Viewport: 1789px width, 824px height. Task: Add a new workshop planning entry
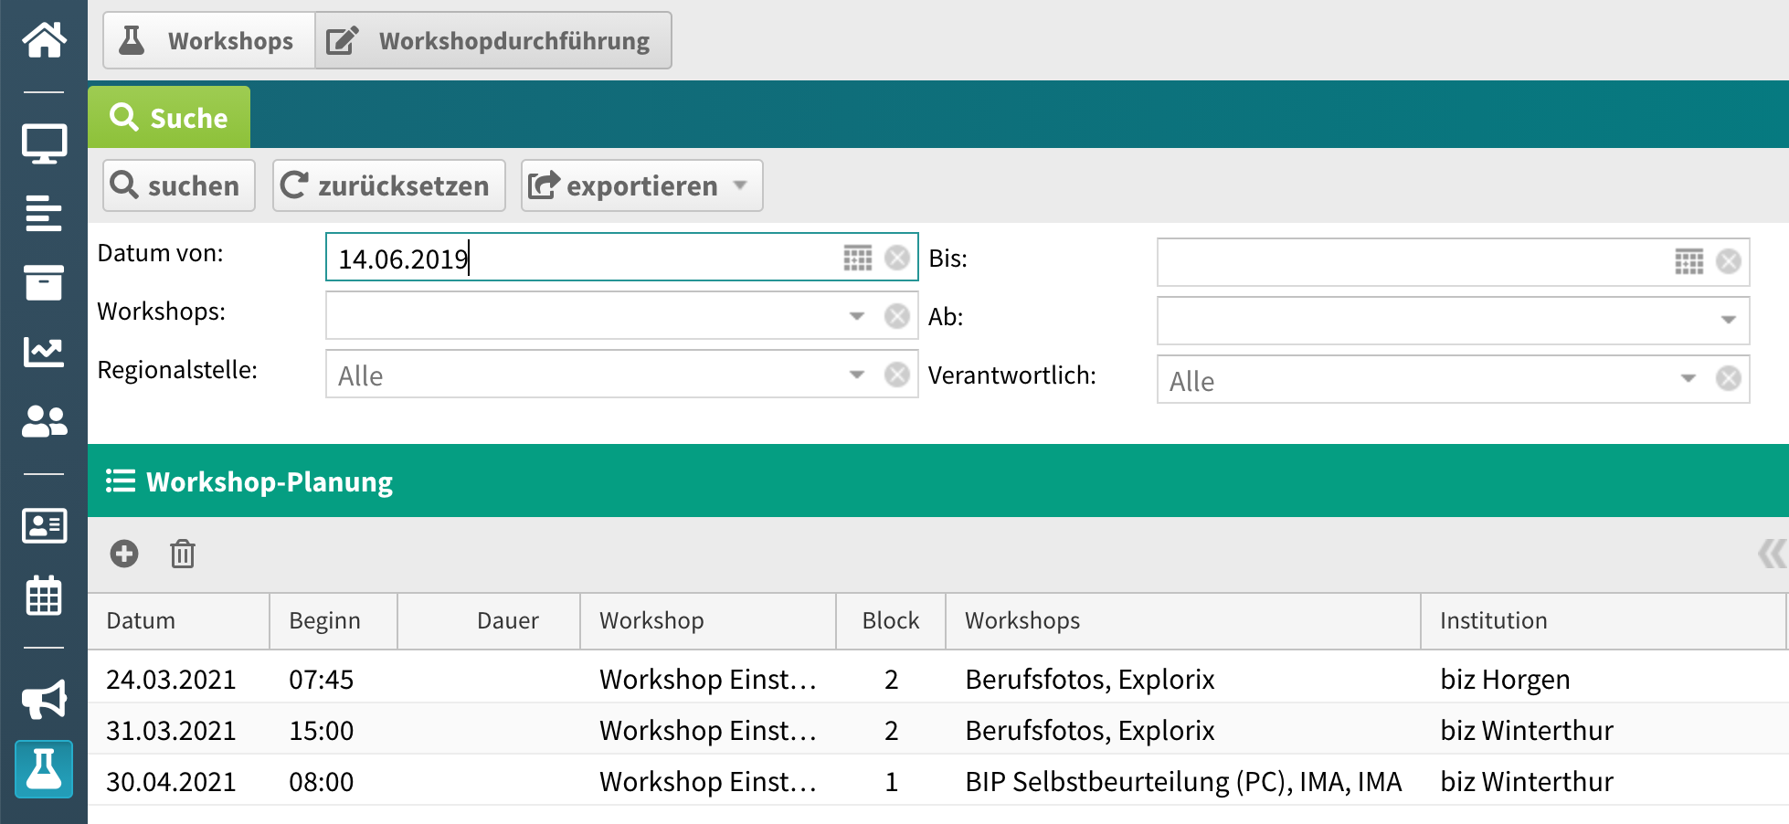[124, 554]
